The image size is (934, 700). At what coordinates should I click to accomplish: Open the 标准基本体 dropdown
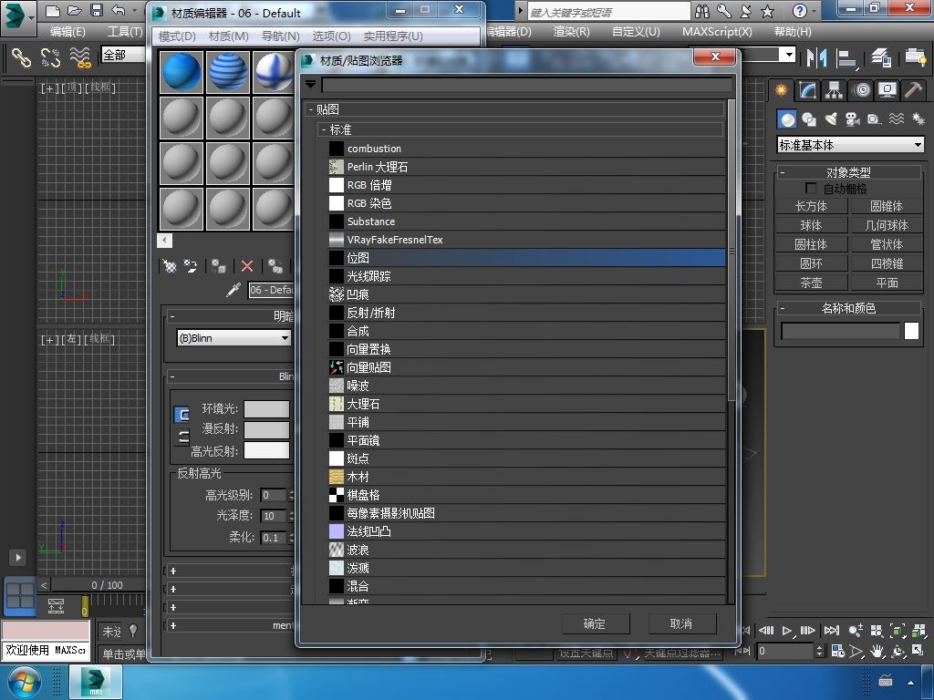click(x=851, y=145)
